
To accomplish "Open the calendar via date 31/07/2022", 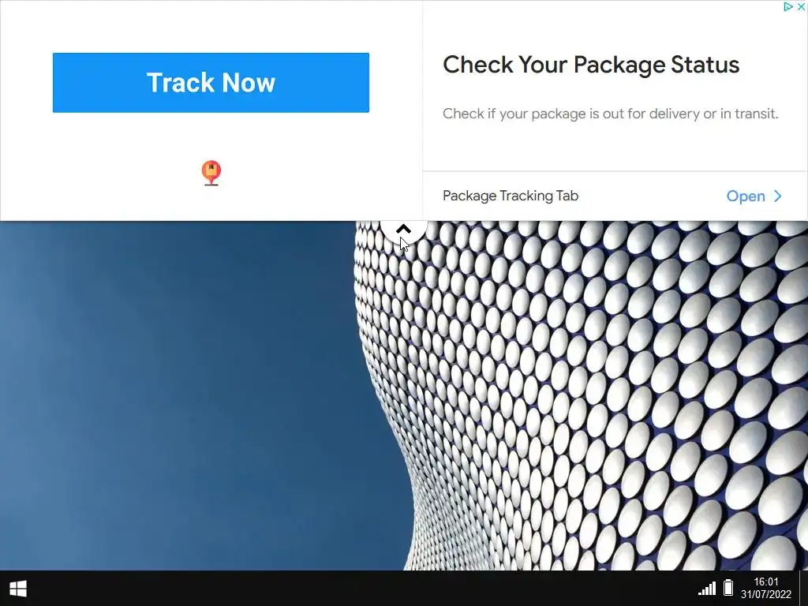I will tap(765, 594).
